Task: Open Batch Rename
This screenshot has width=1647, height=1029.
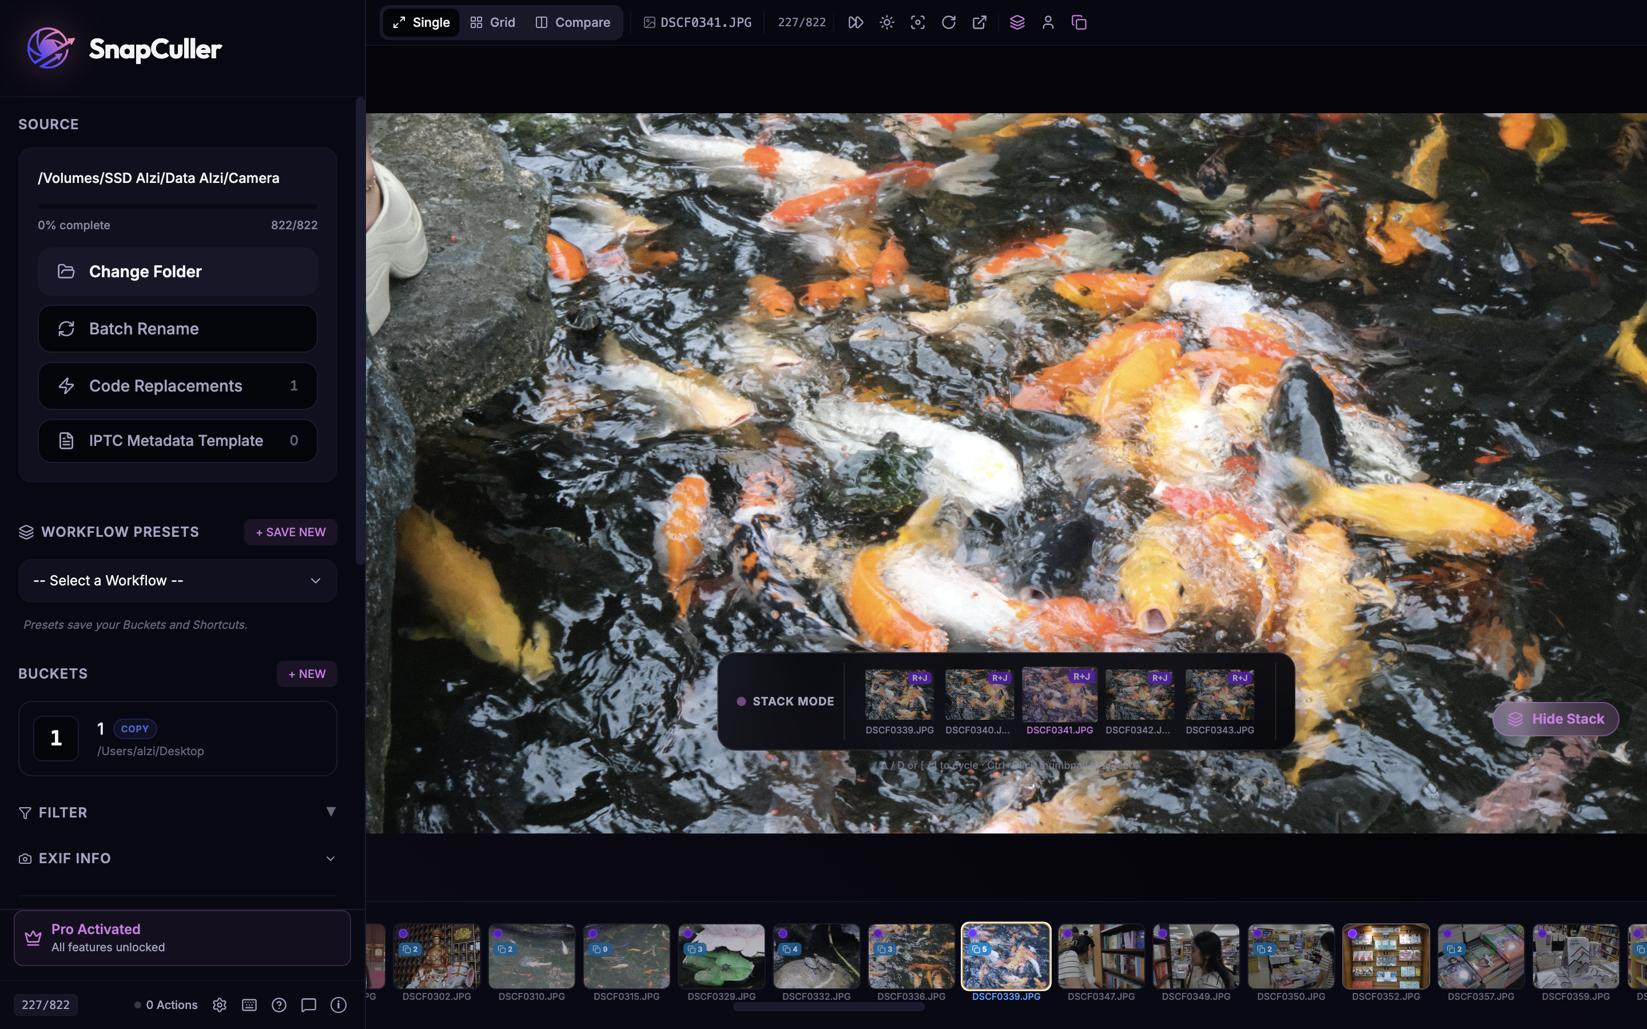Action: (178, 329)
